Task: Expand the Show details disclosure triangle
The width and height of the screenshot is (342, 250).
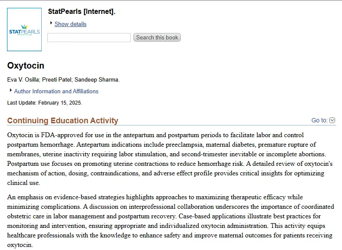Action: pyautogui.click(x=51, y=23)
